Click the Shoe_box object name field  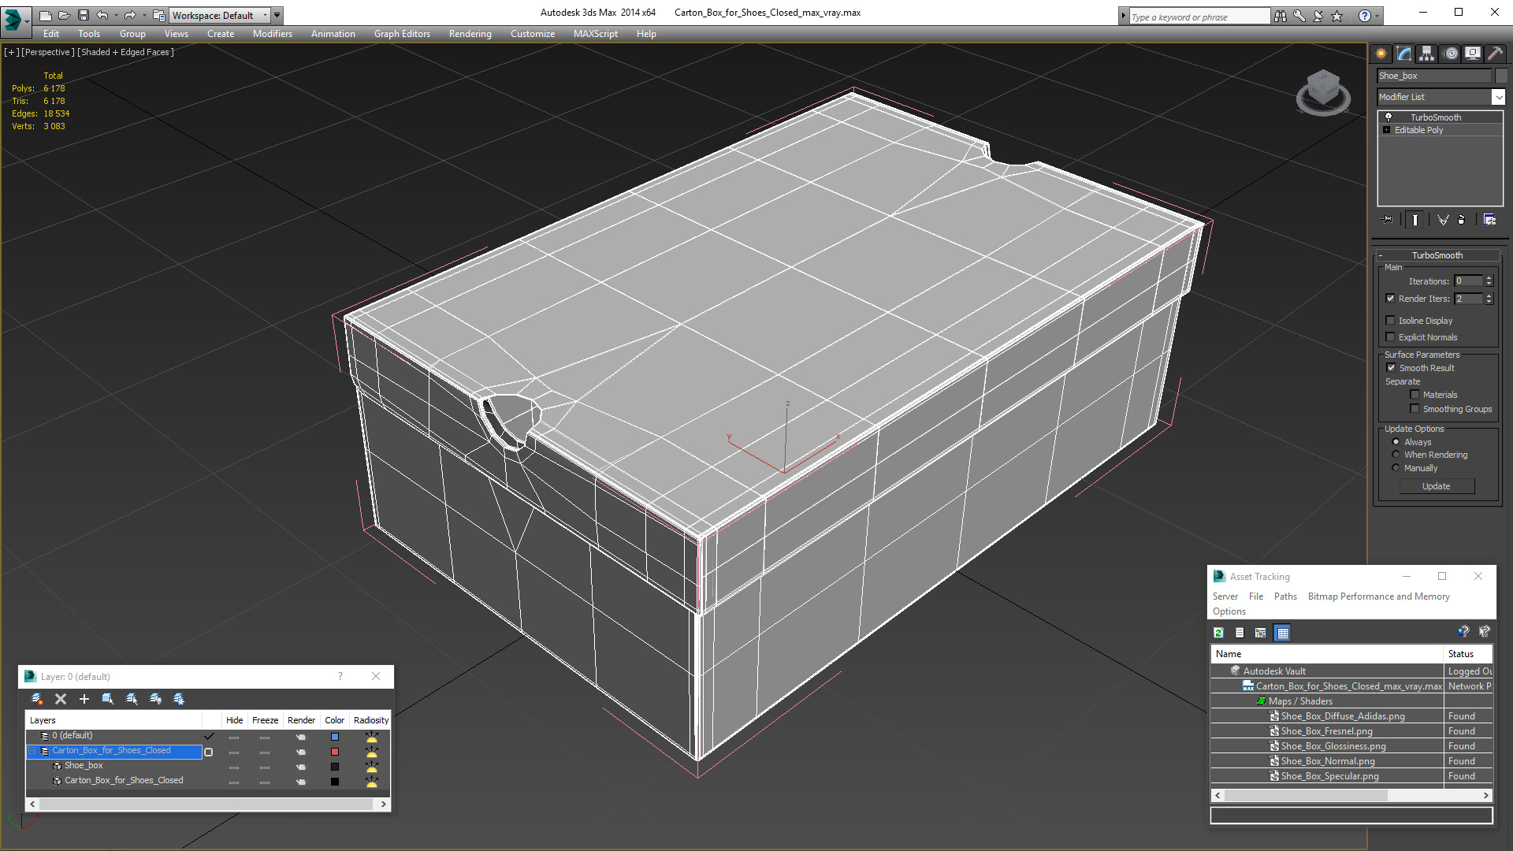pyautogui.click(x=1433, y=76)
